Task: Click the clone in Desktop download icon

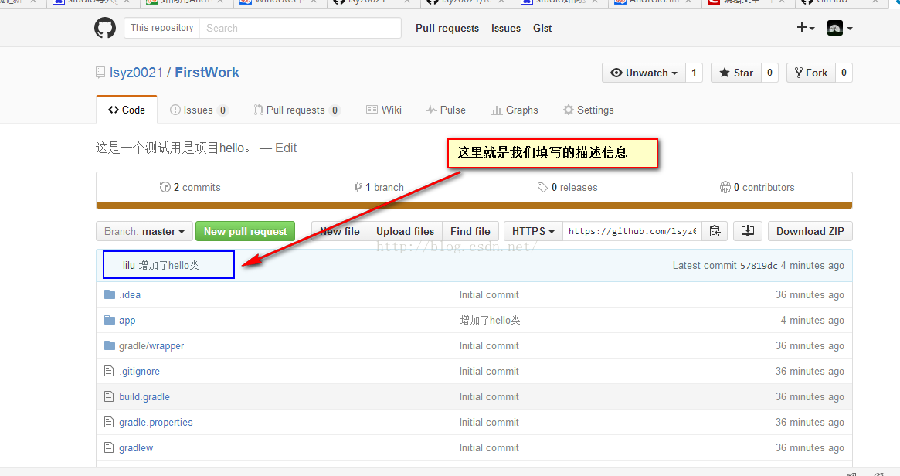Action: [747, 231]
